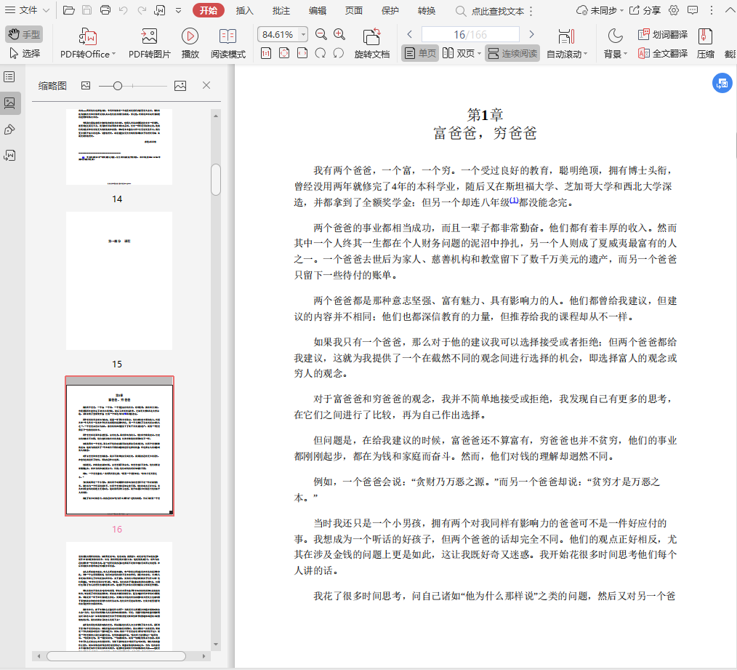Go to previous page arrow
This screenshot has width=737, height=670.
point(409,34)
